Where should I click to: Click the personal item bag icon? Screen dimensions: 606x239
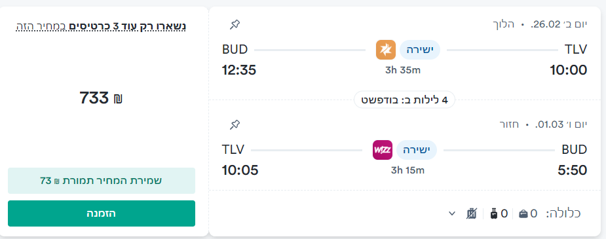[x=523, y=213]
